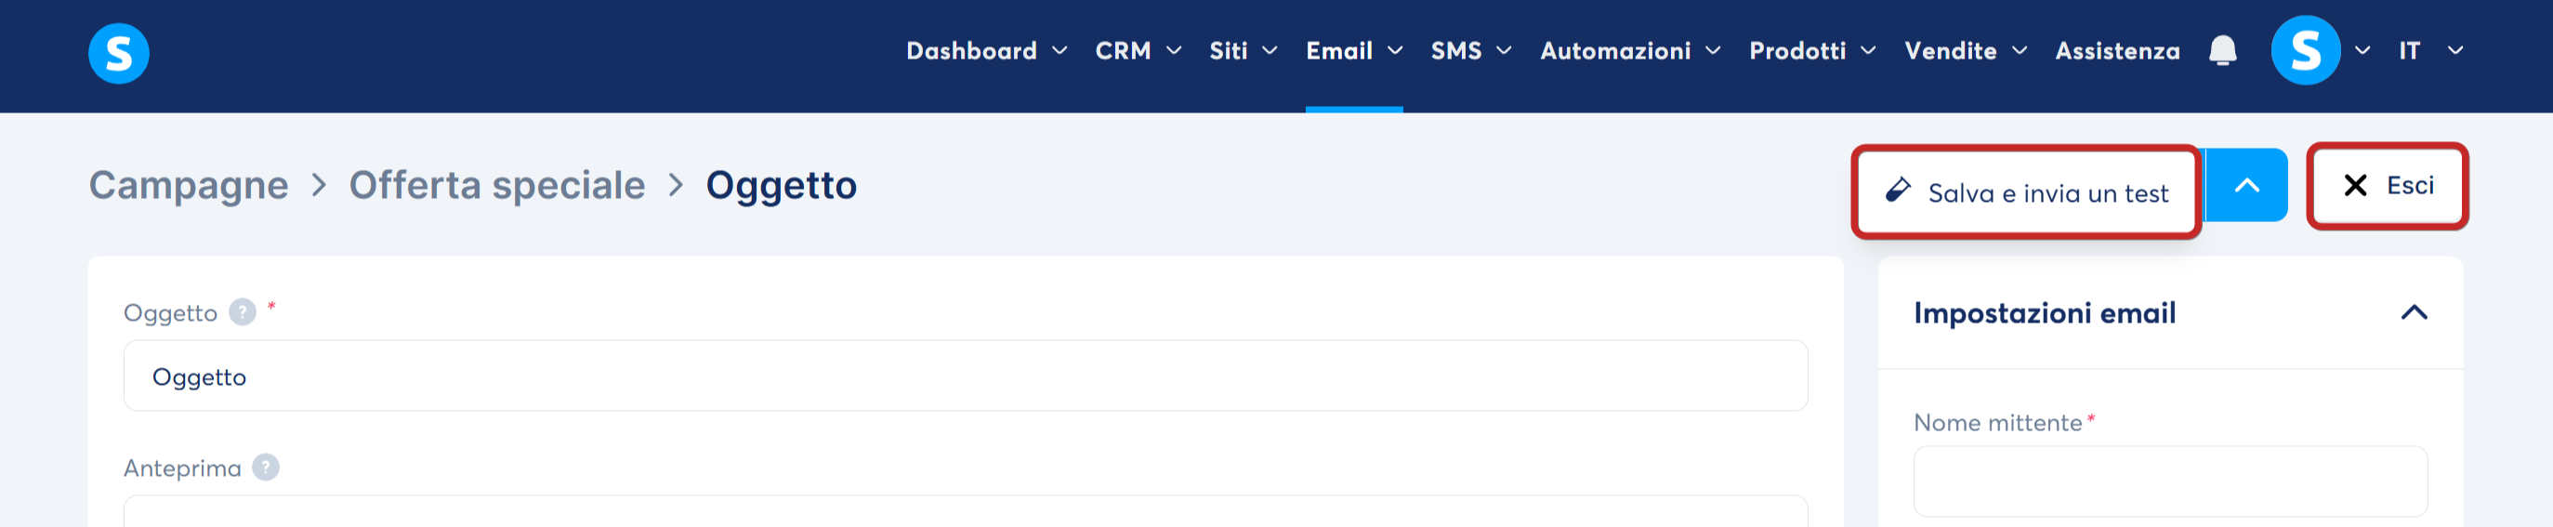This screenshot has width=2553, height=527.
Task: Click the Anteprima help question mark
Action: pyautogui.click(x=266, y=467)
